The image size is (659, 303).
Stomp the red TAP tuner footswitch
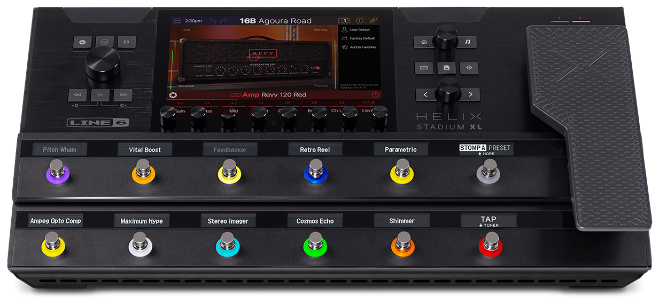tap(490, 244)
